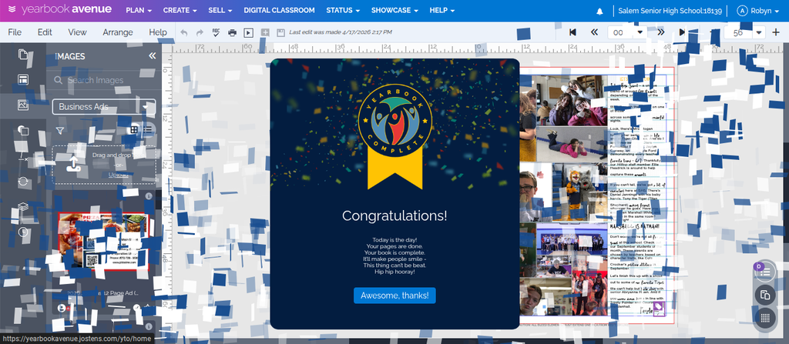The image size is (789, 344).
Task: Click the add page plus icon
Action: (265, 32)
